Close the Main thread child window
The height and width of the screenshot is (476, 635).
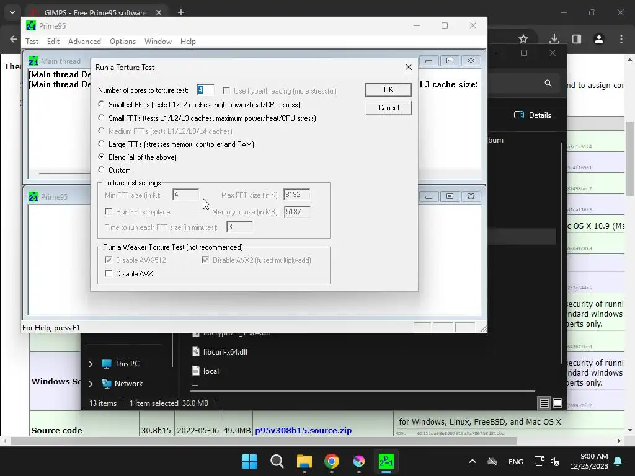tap(471, 61)
